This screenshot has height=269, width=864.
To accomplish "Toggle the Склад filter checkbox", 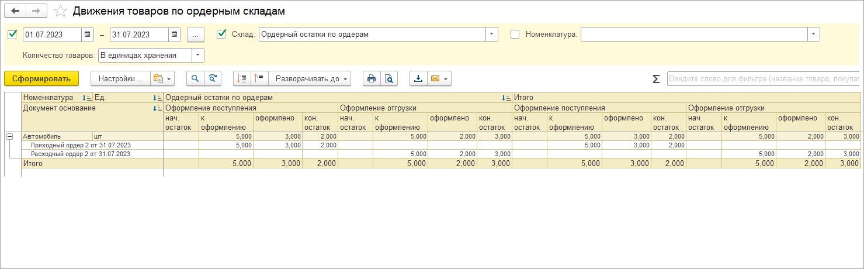I will coord(221,34).
